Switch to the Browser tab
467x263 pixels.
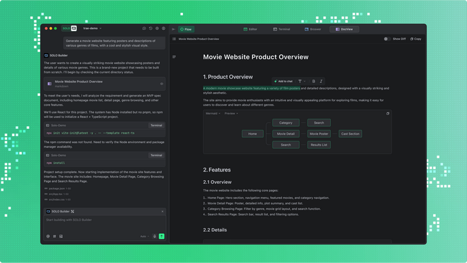pyautogui.click(x=313, y=29)
